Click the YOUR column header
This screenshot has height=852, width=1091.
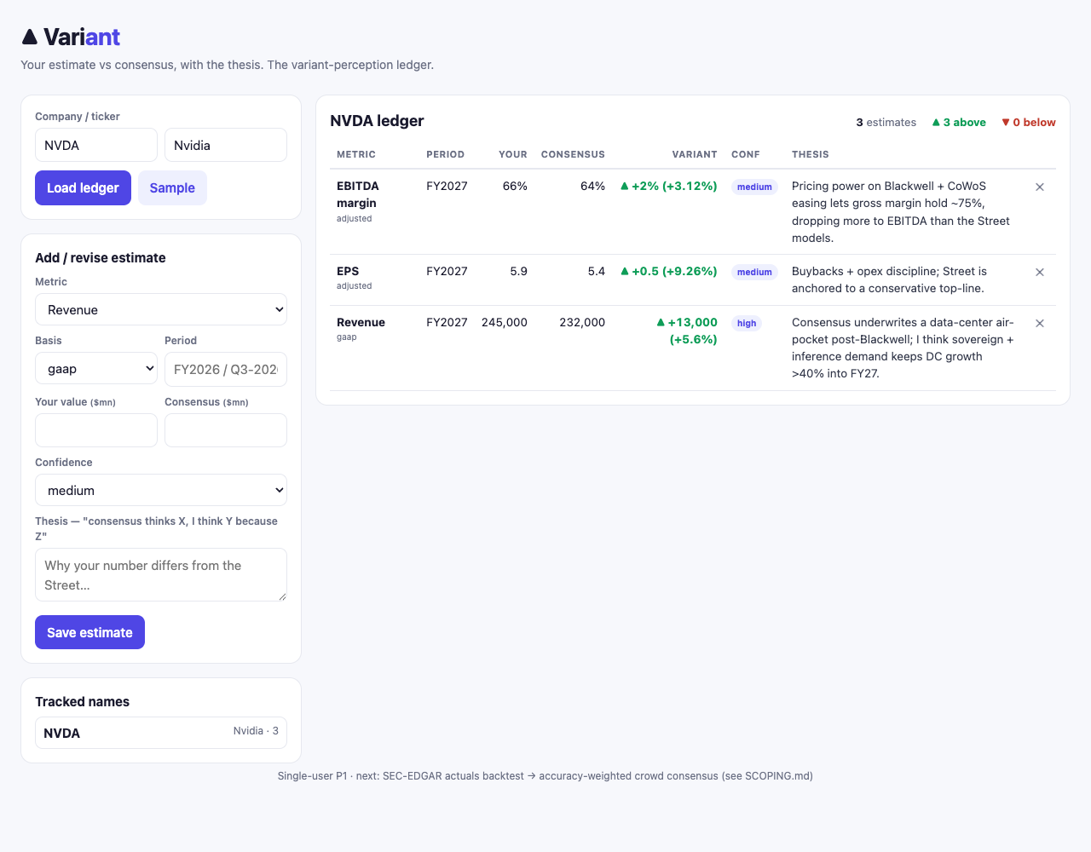click(513, 154)
